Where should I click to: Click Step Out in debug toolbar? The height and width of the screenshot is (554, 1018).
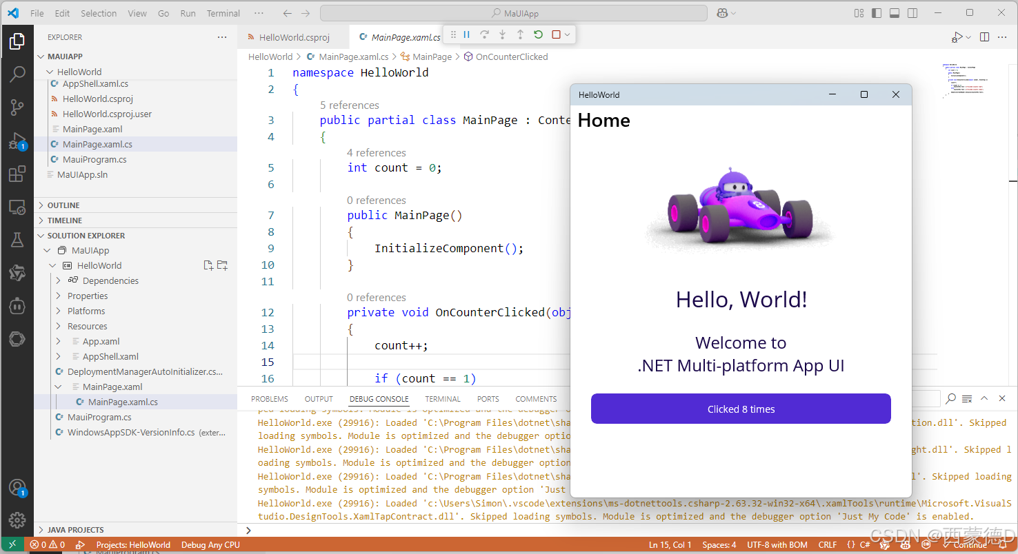520,34
